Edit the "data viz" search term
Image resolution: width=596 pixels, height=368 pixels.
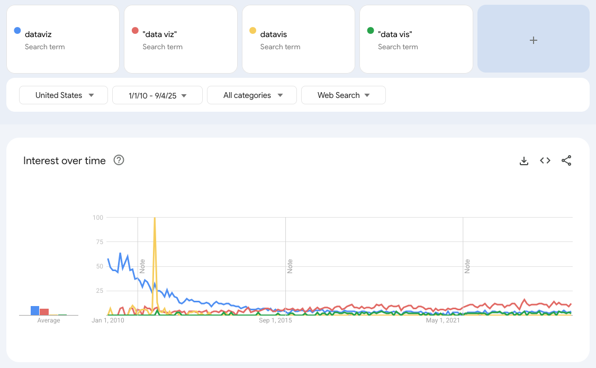click(x=159, y=34)
